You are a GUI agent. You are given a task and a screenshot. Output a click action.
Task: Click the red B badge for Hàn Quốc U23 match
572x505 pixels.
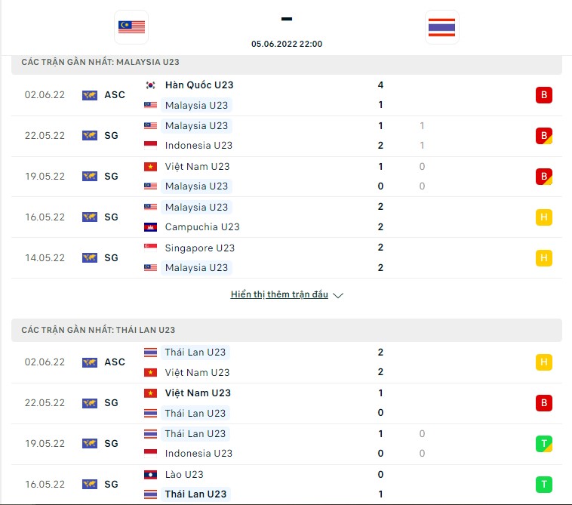pos(543,95)
